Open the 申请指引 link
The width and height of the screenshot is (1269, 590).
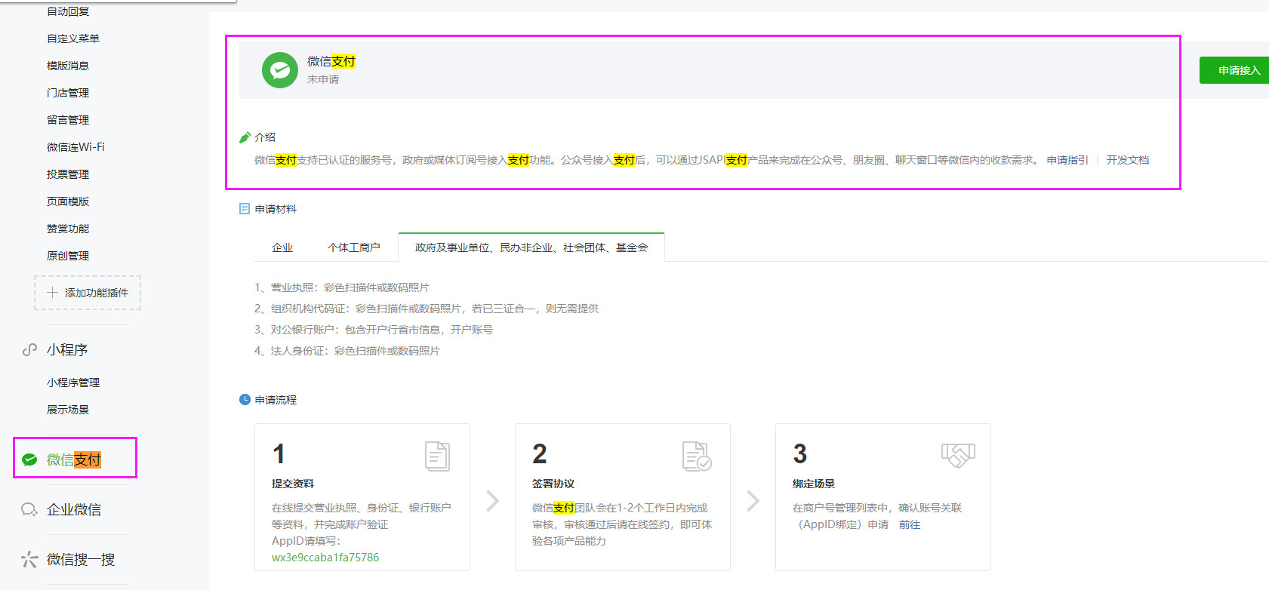coord(1067,160)
